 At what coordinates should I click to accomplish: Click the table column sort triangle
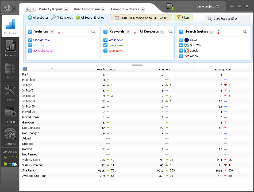click(x=52, y=69)
